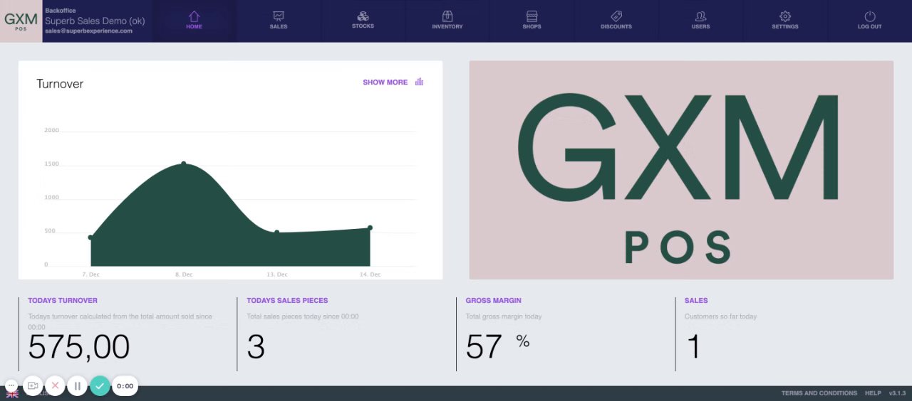Select the SALES menu label
This screenshot has height=401, width=912.
tap(278, 26)
